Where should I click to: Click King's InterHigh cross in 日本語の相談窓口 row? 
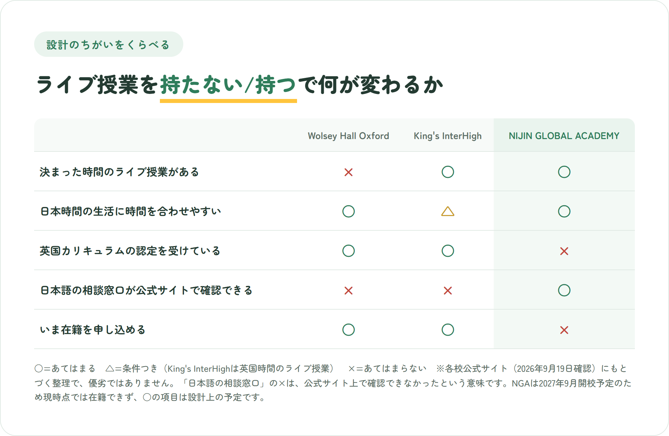coord(448,291)
